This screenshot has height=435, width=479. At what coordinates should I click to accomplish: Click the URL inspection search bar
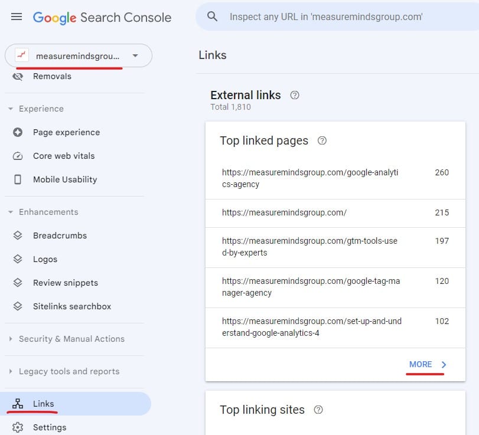point(337,17)
